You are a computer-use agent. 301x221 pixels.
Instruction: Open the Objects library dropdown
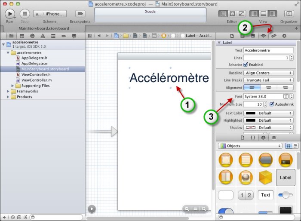coord(250,146)
